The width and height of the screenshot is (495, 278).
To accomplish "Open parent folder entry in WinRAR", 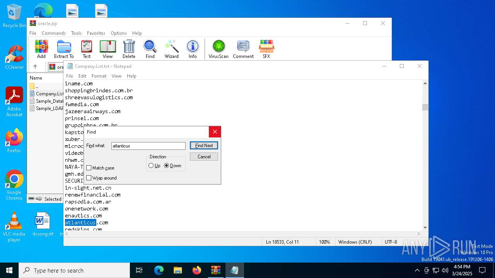I will (35, 86).
